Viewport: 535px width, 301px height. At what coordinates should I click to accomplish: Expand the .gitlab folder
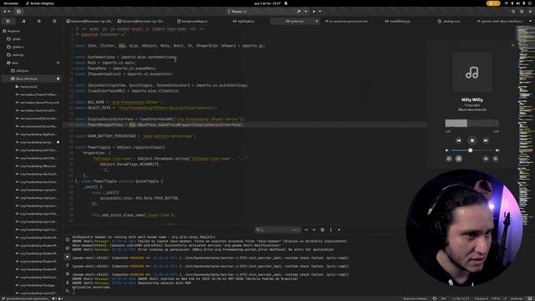click(14, 39)
